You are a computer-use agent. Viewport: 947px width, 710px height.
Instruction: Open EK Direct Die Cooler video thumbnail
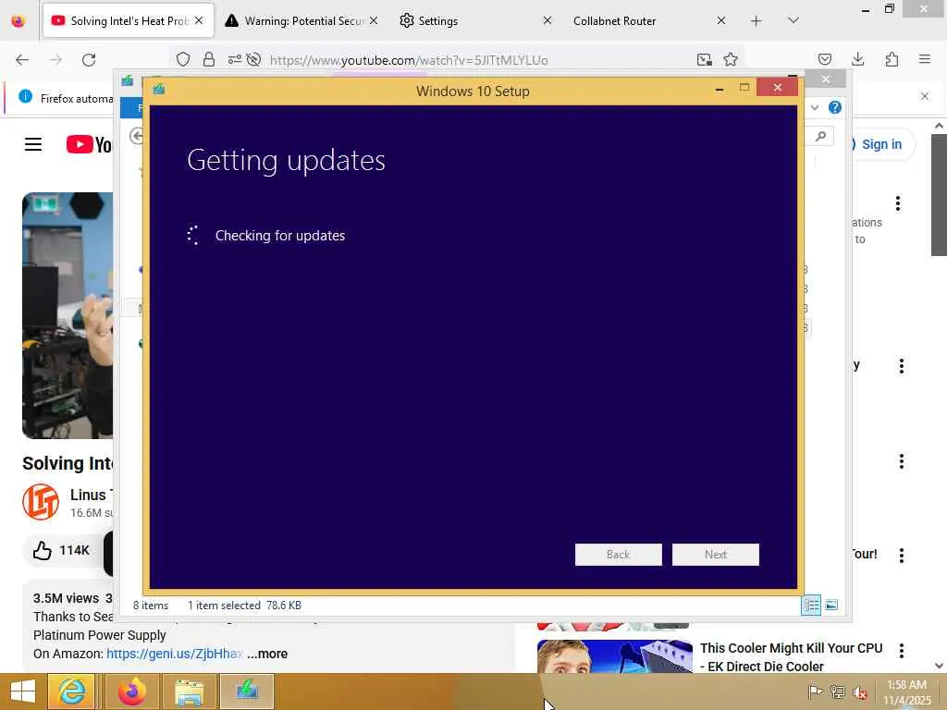click(x=615, y=656)
